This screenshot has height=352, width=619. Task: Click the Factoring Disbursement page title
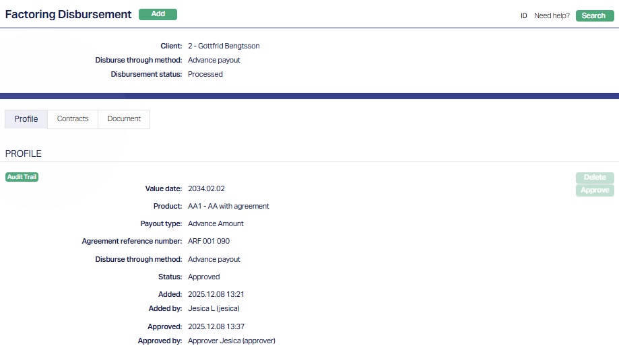point(68,14)
